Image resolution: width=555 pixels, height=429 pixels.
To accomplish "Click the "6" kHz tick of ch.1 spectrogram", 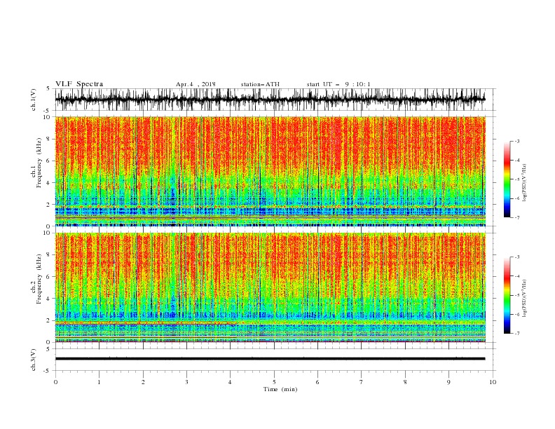I will 49,161.
